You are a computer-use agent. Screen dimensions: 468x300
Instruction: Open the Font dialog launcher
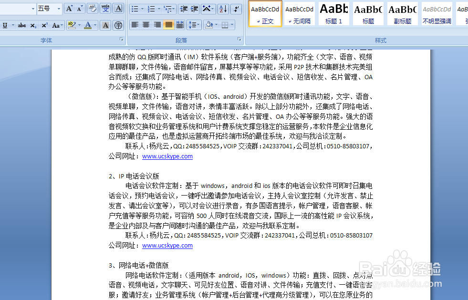point(122,39)
